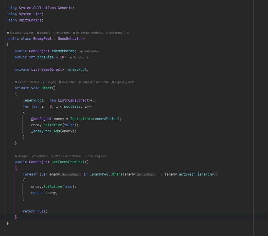The width and height of the screenshot is (268, 236).
Task: Show usages lens for GetEnemyFromPool method
Action: pyautogui.click(x=22, y=156)
